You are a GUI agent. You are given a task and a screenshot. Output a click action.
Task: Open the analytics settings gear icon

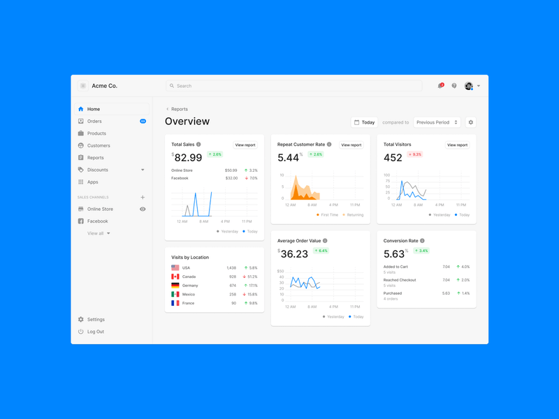click(x=470, y=122)
